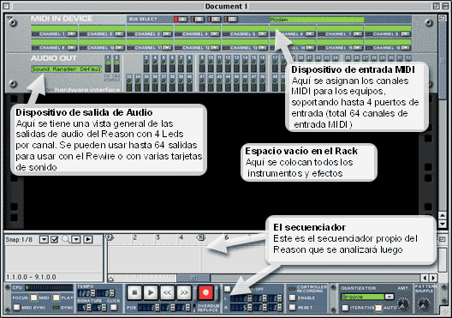Click the Modem MIDI port display
Screen dimensions: 452x318
click(317, 20)
